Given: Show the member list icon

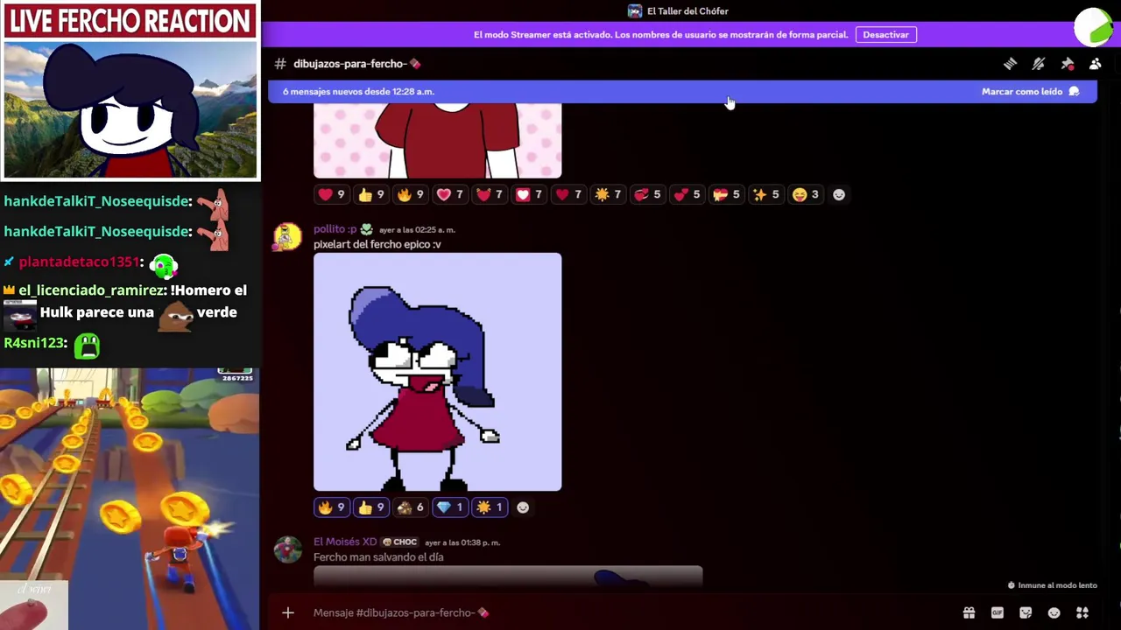Looking at the screenshot, I should tap(1095, 64).
